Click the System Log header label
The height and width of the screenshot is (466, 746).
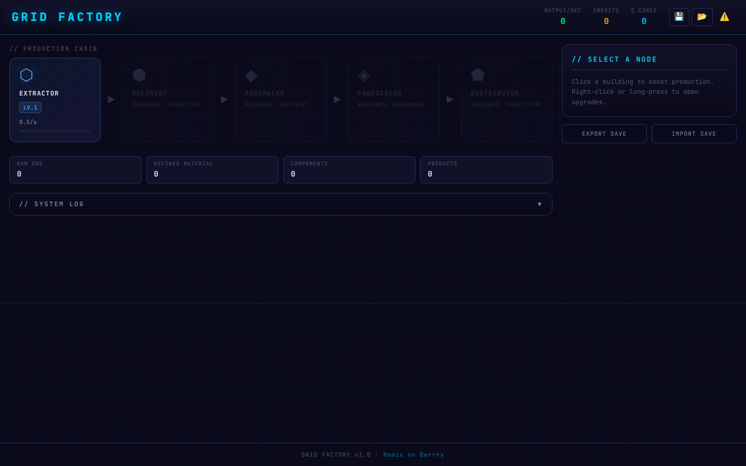pyautogui.click(x=52, y=204)
